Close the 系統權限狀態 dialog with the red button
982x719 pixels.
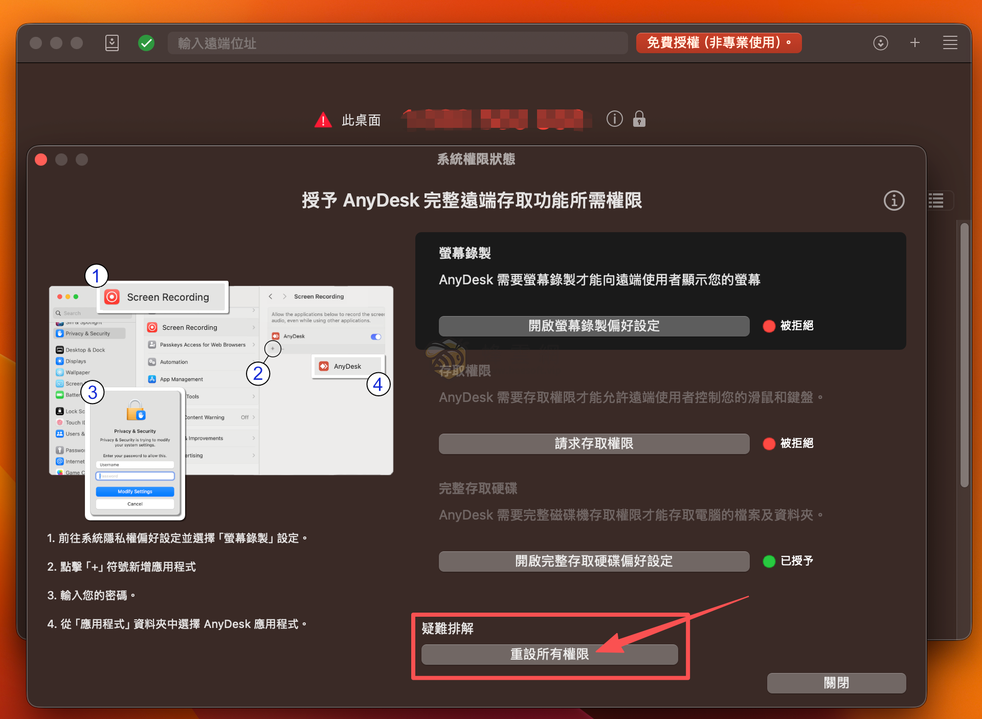pos(41,160)
